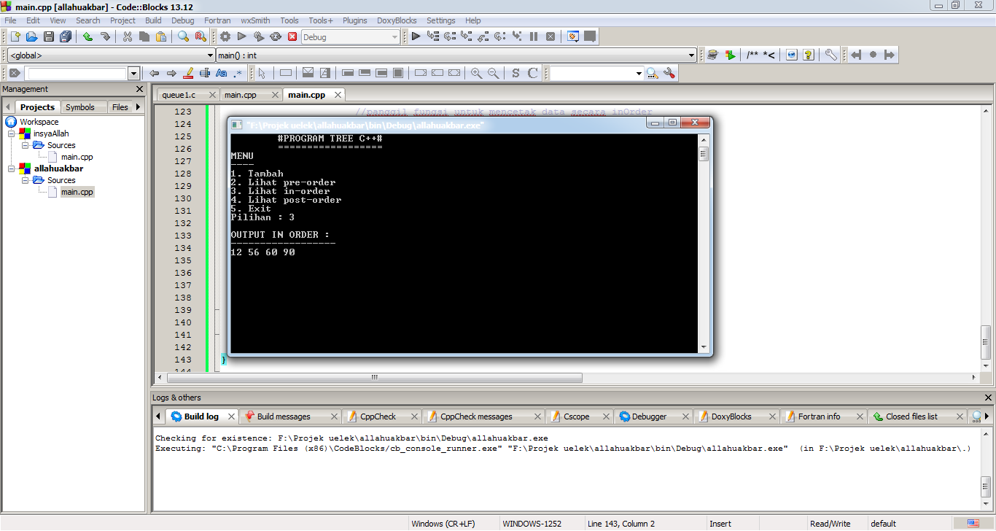Close the Build log tab

[230, 416]
